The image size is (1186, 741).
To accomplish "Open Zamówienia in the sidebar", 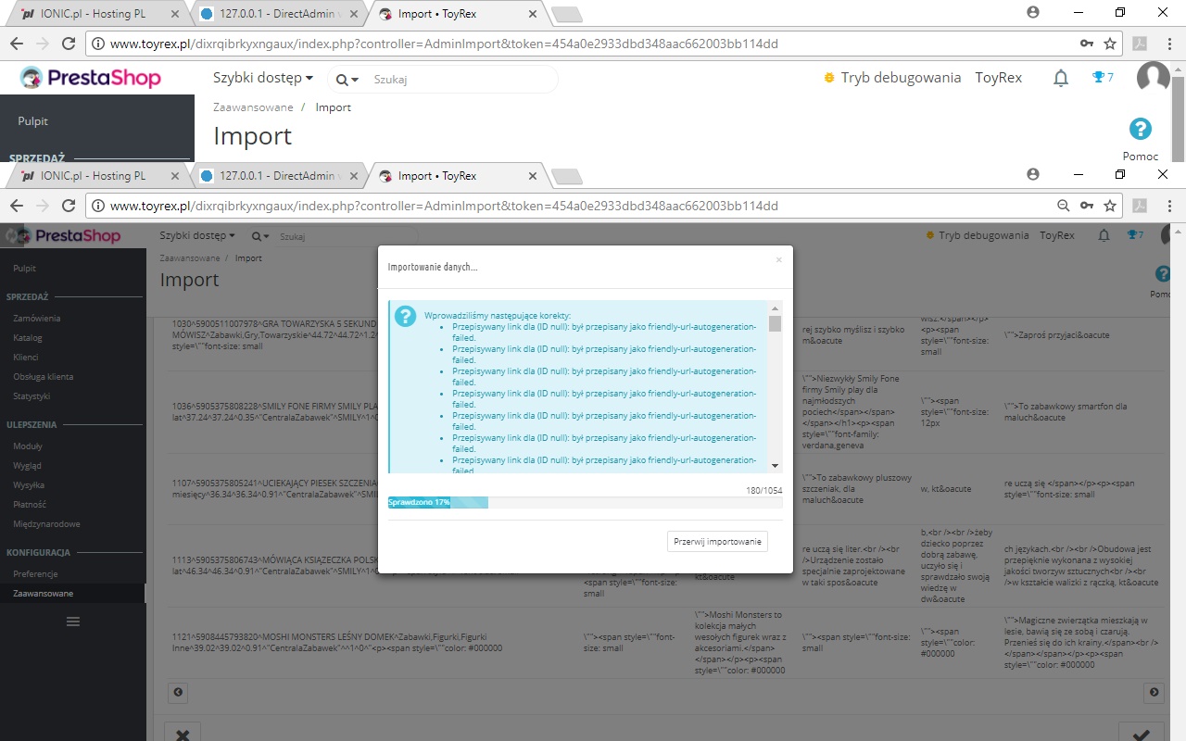I will [37, 318].
